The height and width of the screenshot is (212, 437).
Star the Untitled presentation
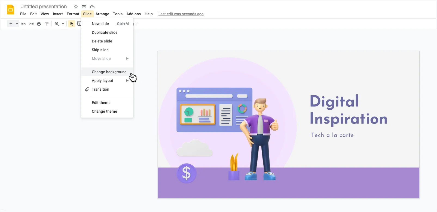pos(76,7)
